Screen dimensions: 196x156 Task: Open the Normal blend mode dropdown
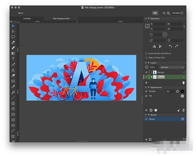172,67
